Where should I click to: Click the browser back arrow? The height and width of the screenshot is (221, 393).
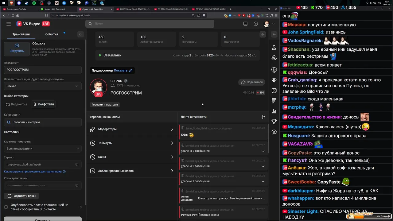tap(4, 15)
